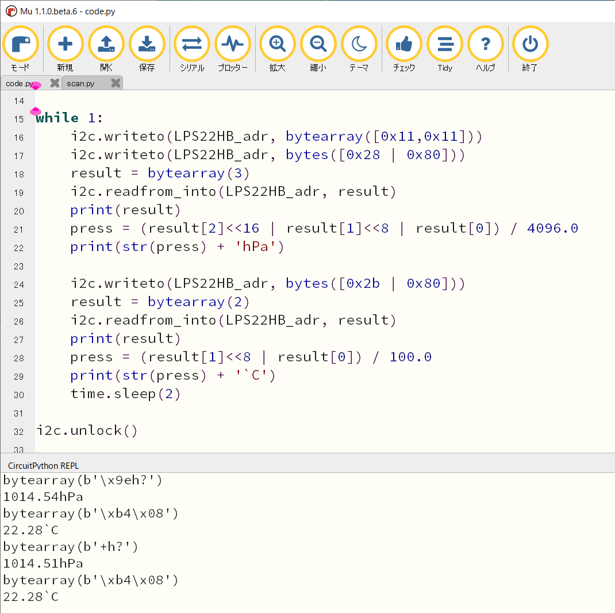Switch to the scan.py tab

[x=80, y=83]
